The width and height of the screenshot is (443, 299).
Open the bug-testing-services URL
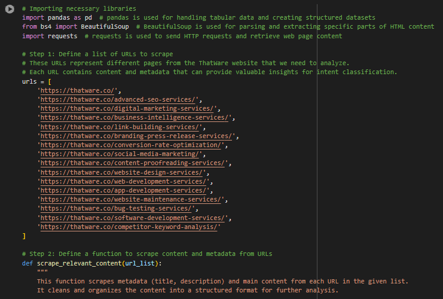116,209
